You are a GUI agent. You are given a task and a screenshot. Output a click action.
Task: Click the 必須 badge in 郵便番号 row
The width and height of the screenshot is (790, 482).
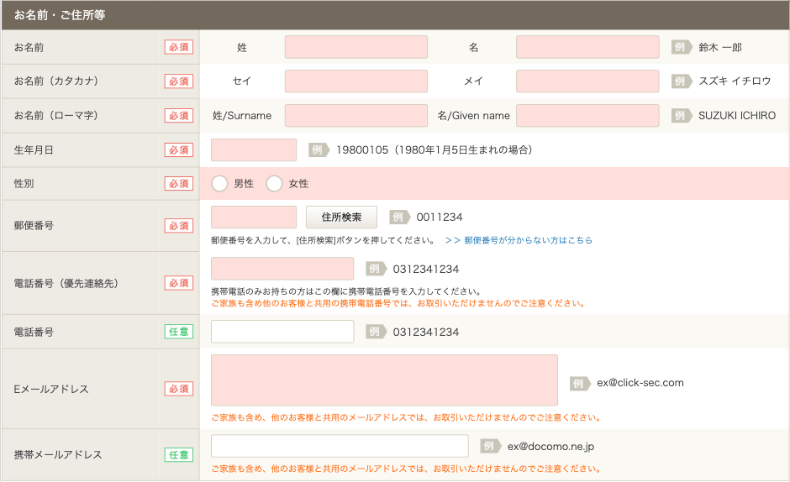click(x=179, y=226)
